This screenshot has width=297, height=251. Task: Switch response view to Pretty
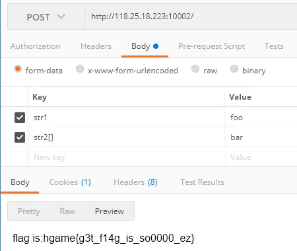(x=29, y=211)
